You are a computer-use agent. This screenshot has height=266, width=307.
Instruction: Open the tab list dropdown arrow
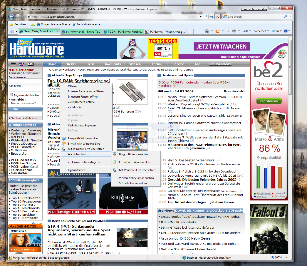(x=16, y=31)
